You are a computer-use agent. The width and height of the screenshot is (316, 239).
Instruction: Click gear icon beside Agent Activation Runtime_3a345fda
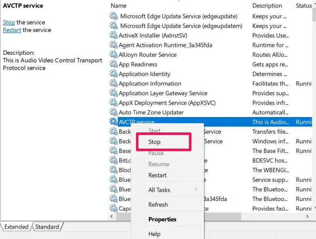[114, 45]
